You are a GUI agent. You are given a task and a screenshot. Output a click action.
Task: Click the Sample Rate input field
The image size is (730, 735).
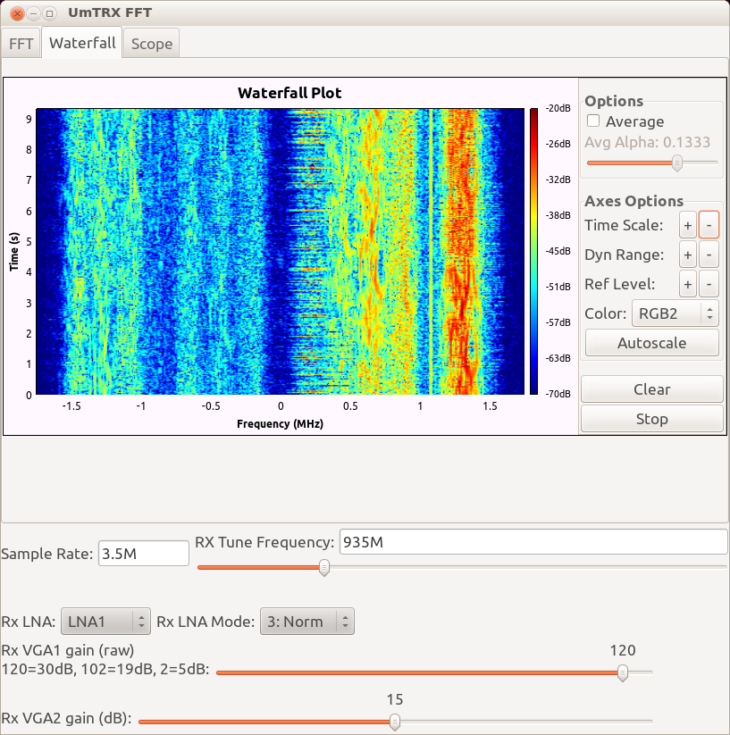click(x=144, y=554)
